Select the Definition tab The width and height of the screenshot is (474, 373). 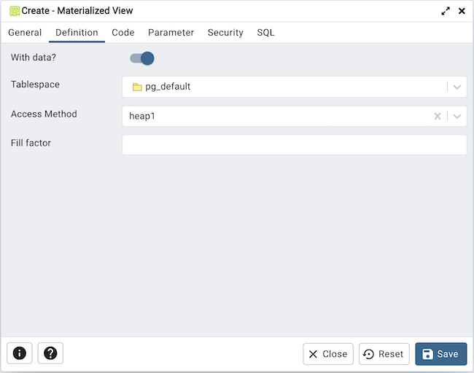(x=77, y=33)
